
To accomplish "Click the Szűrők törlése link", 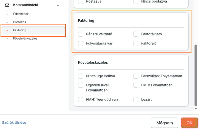I will point(14,123).
